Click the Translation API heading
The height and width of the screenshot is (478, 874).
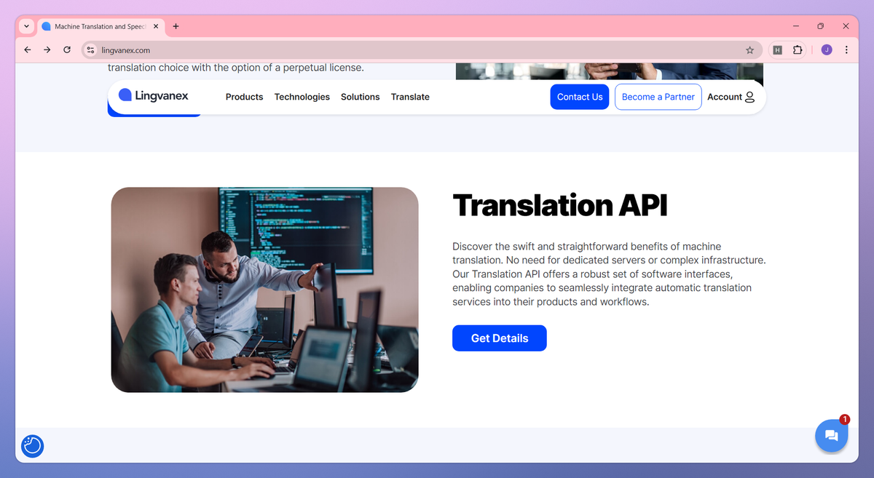point(559,205)
